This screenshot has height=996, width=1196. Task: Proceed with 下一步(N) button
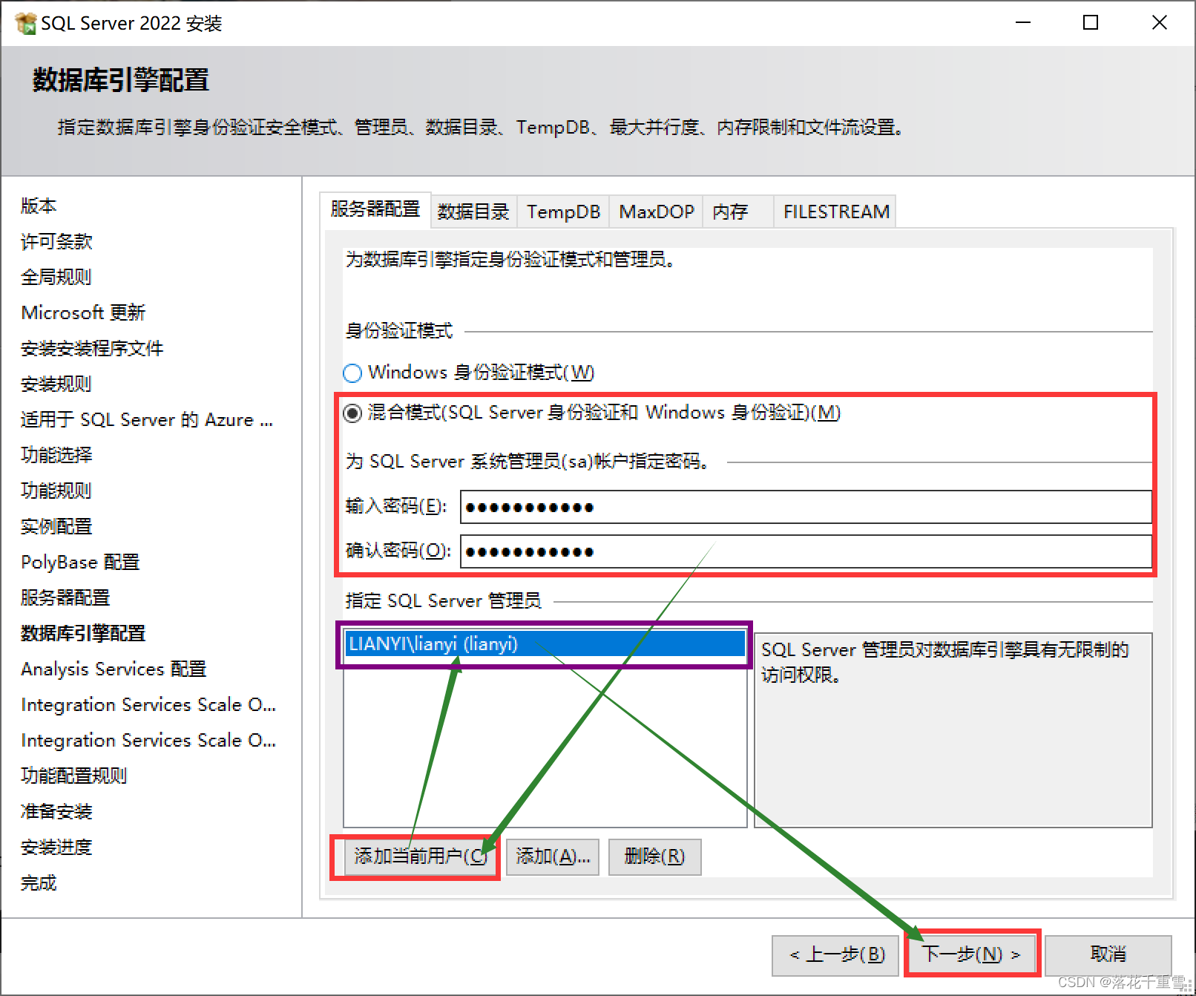click(x=971, y=955)
